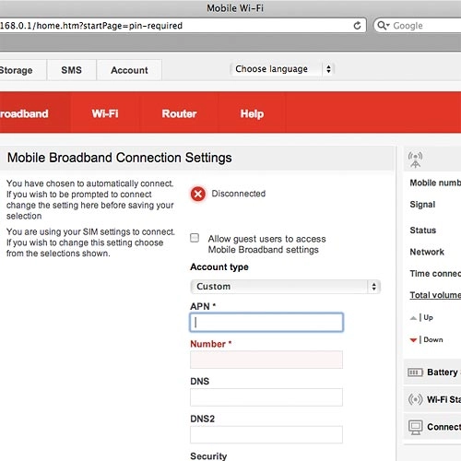Click the Help menu item
Image resolution: width=461 pixels, height=461 pixels.
252,113
